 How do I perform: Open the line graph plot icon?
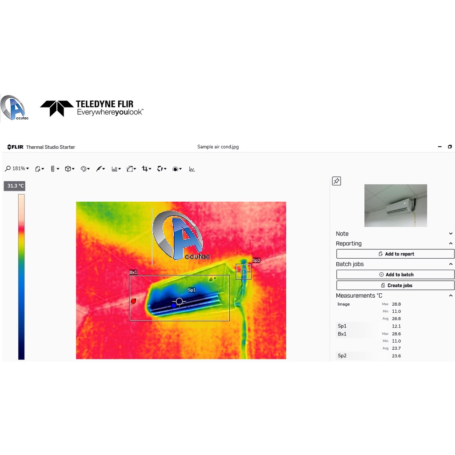point(192,169)
